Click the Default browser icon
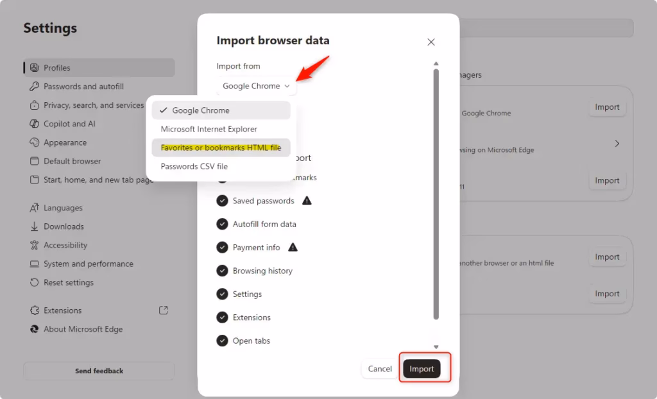Viewport: 657px width, 399px height. click(x=35, y=161)
